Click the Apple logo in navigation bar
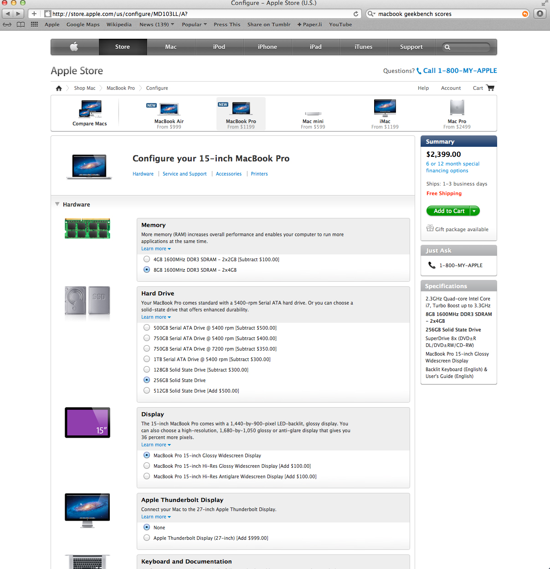 (x=74, y=47)
